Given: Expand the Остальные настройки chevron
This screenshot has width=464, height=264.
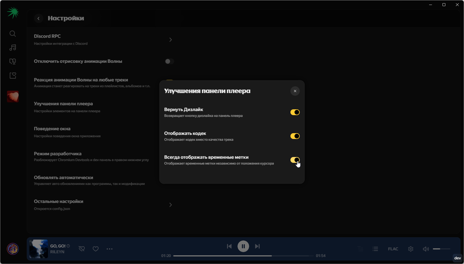Looking at the screenshot, I should pyautogui.click(x=171, y=205).
